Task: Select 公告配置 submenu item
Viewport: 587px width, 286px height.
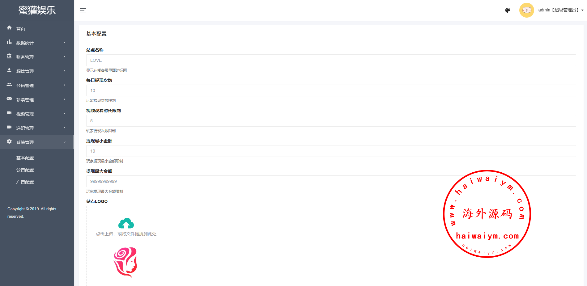Action: pyautogui.click(x=25, y=170)
